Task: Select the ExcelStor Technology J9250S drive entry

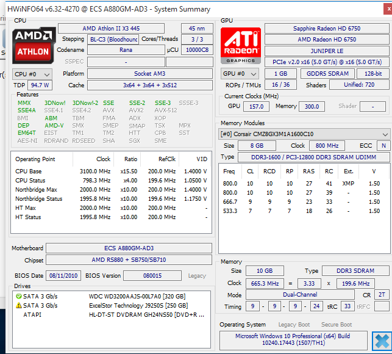Action: 112,306
